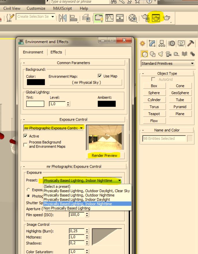Click the mr Physical Sky map button
198x254 pixels.
click(86, 82)
